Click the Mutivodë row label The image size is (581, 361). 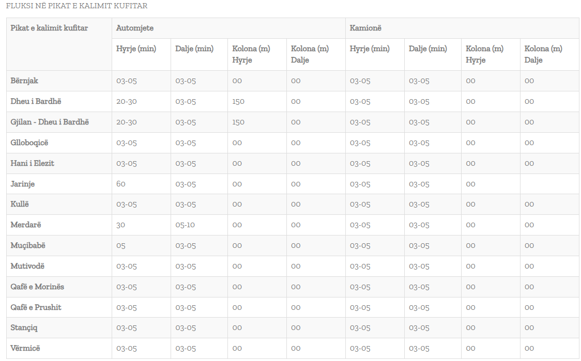click(27, 266)
